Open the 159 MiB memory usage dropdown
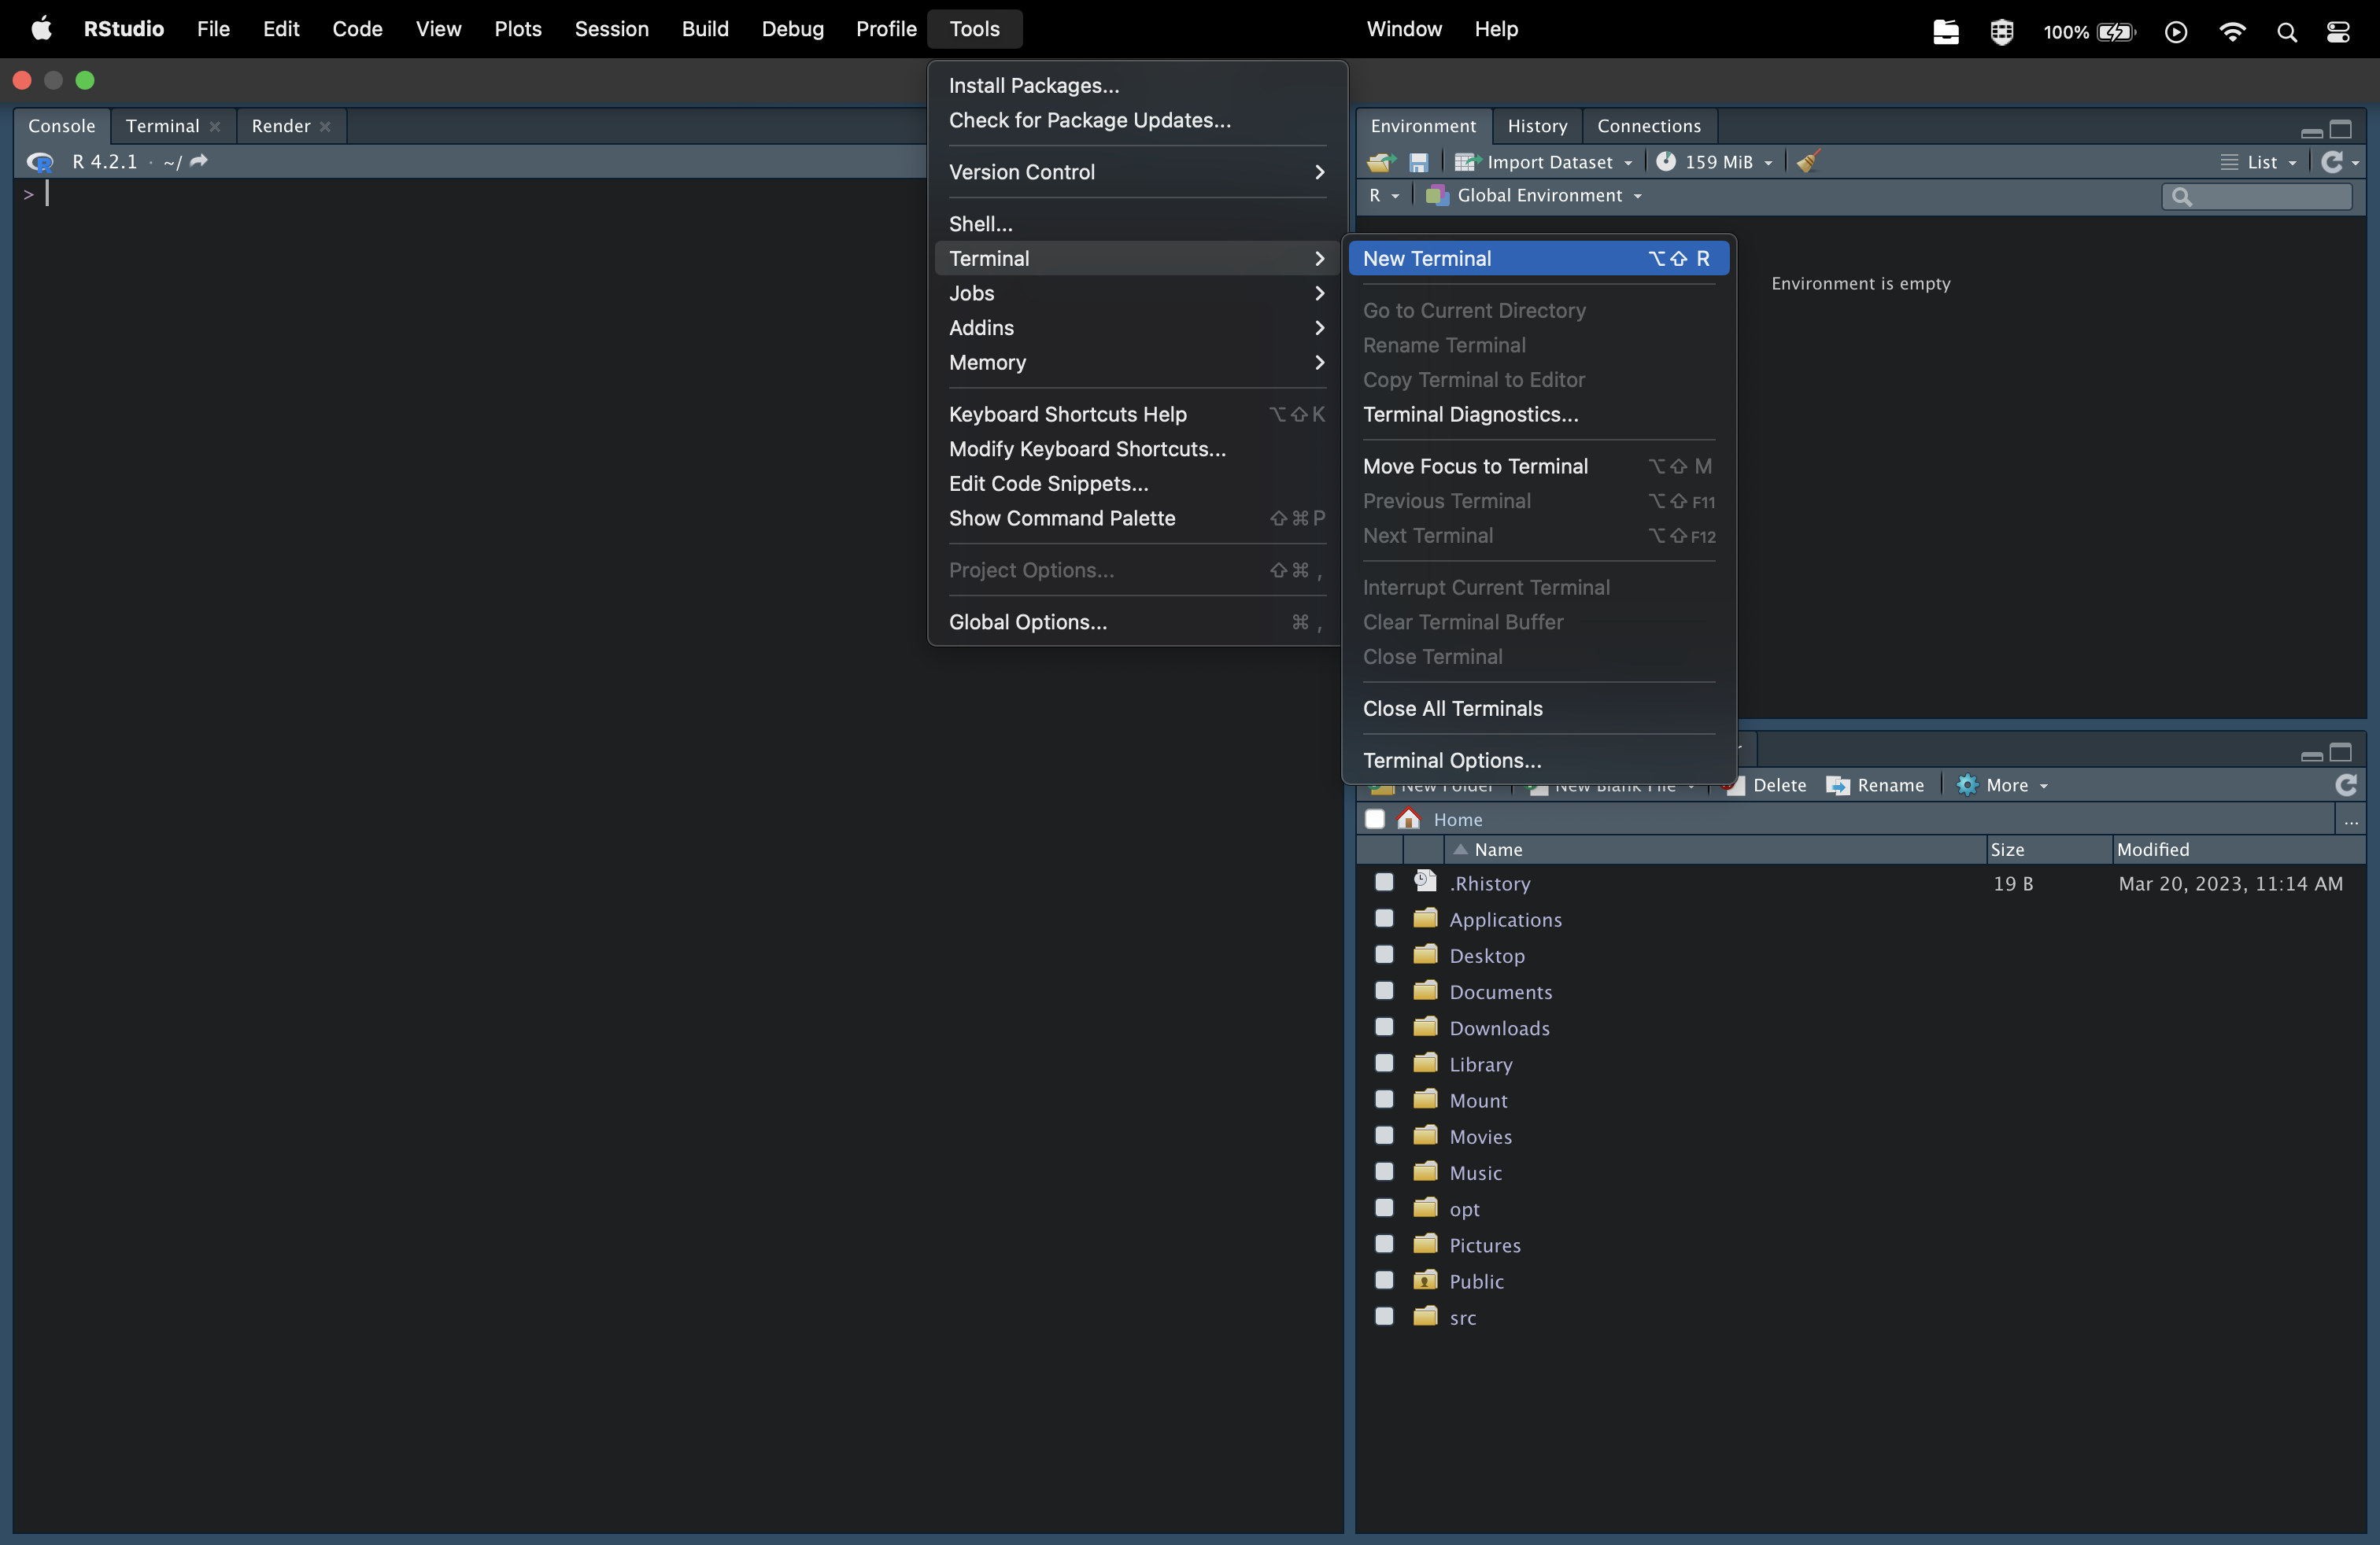The image size is (2380, 1545). click(x=1714, y=162)
